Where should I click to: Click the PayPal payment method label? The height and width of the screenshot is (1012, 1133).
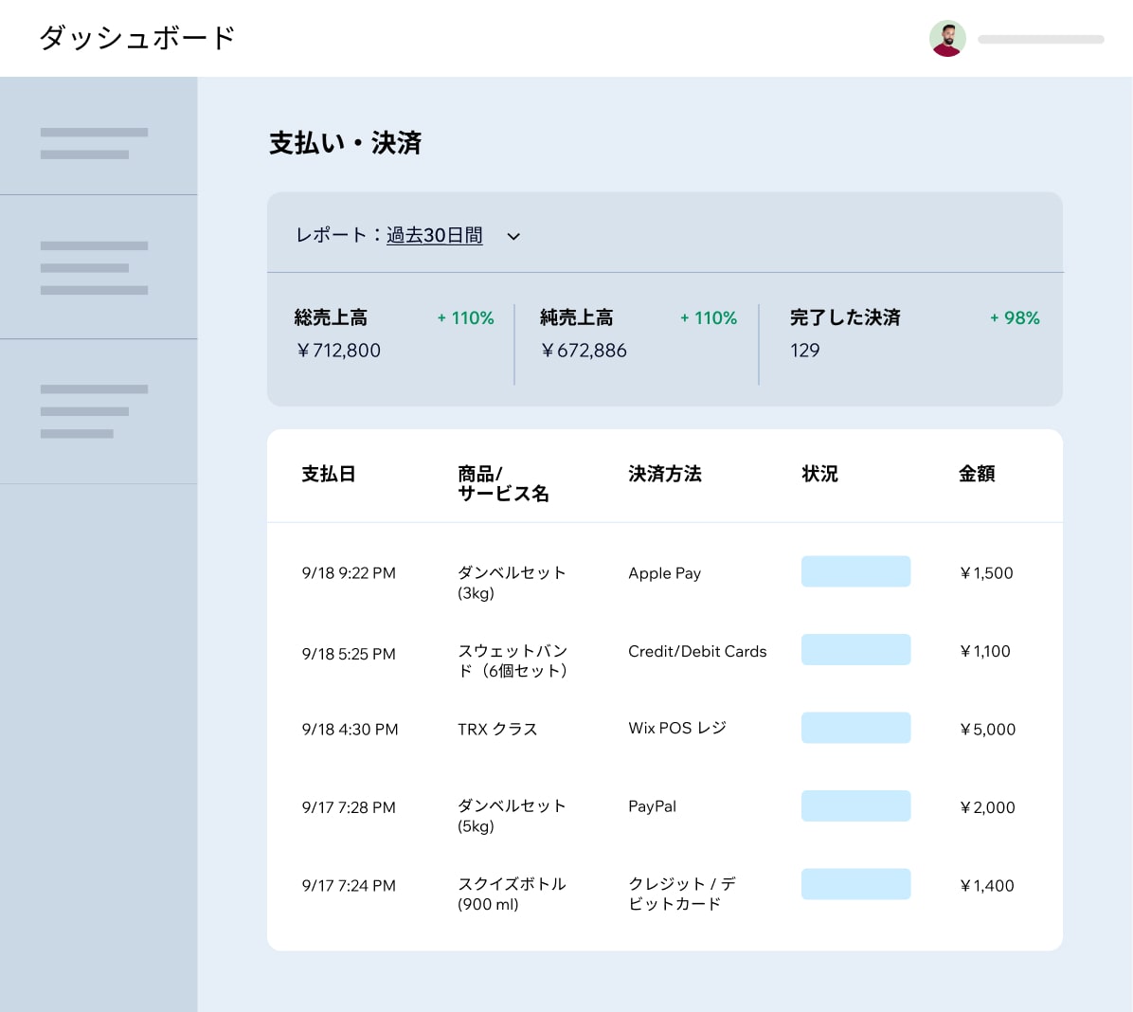(x=652, y=806)
